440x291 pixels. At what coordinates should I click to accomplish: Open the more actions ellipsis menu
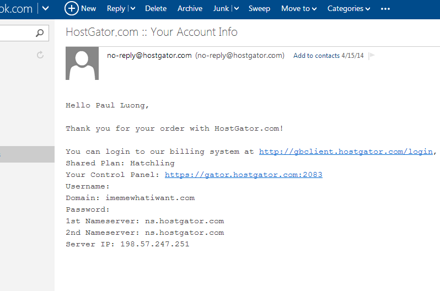(x=385, y=9)
